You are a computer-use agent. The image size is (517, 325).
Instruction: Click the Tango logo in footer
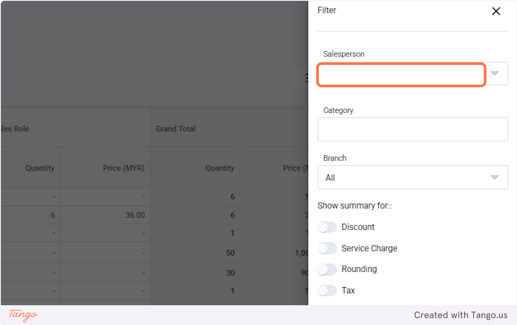pyautogui.click(x=23, y=315)
